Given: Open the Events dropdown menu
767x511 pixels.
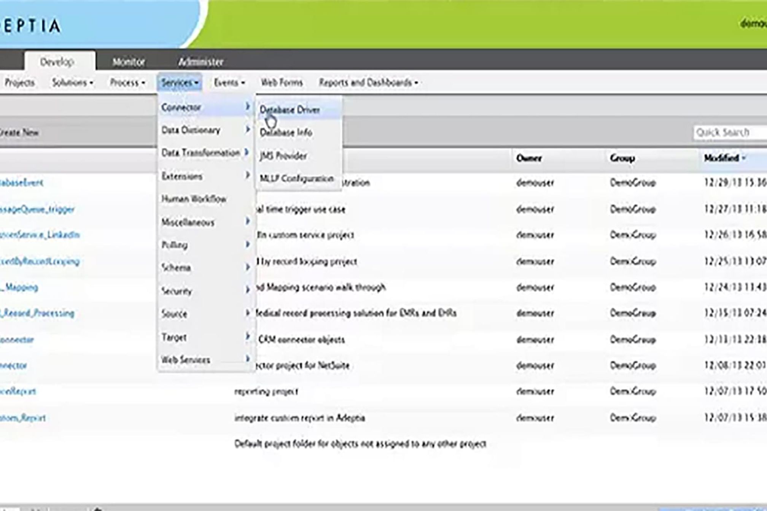Looking at the screenshot, I should 229,83.
